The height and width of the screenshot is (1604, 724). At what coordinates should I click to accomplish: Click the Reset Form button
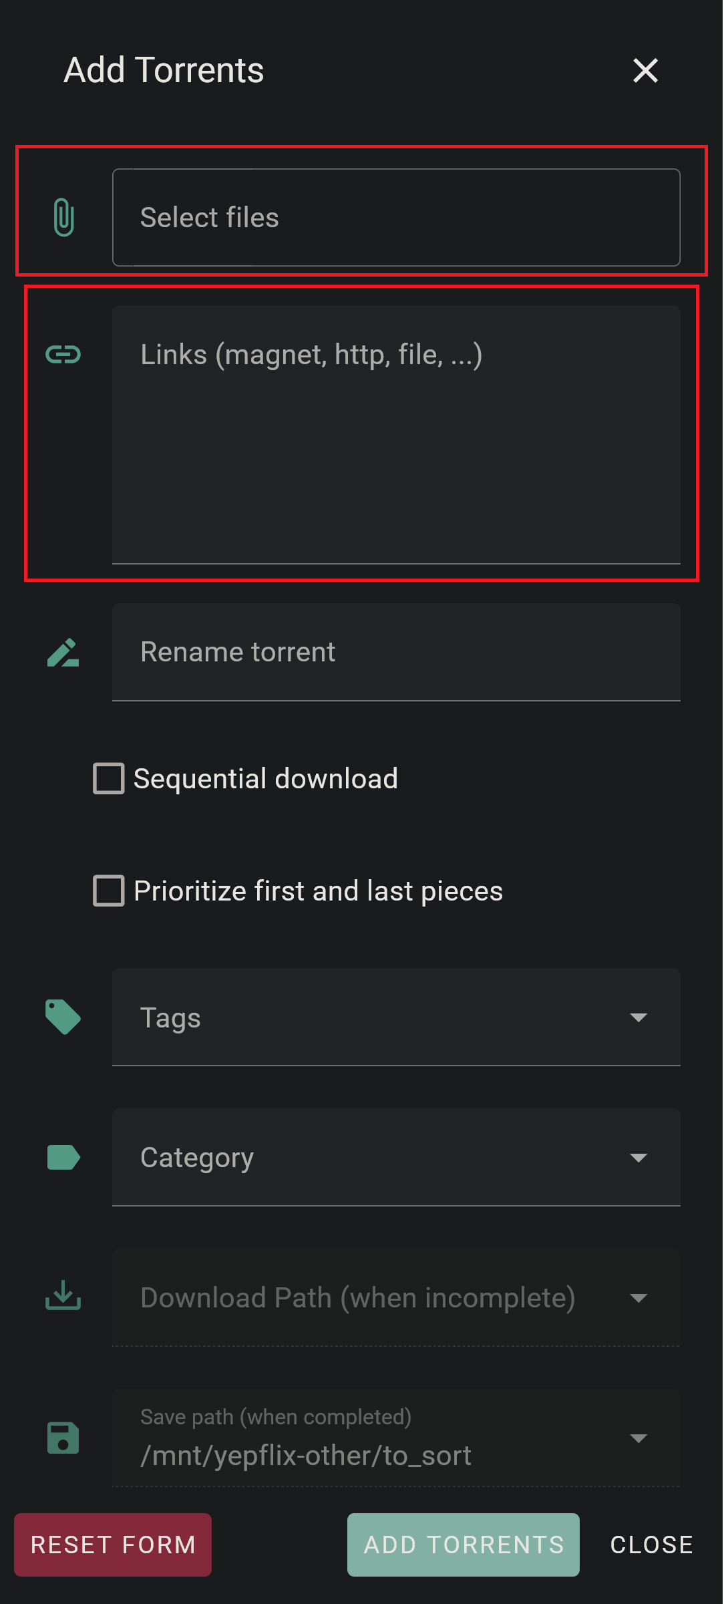pyautogui.click(x=113, y=1545)
